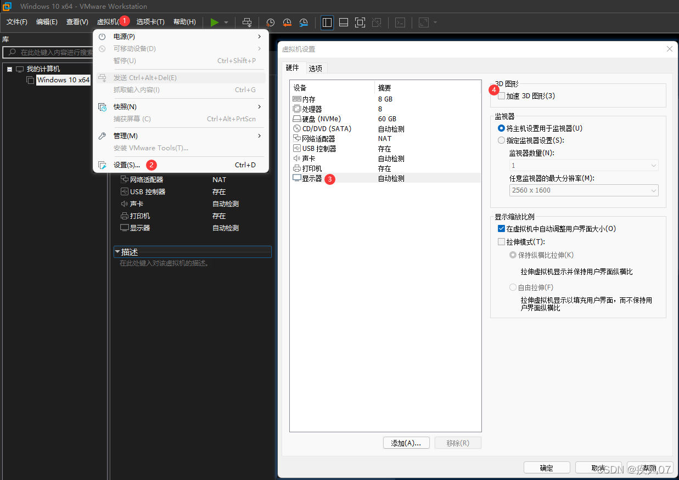The image size is (679, 480).
Task: Click the 添加(A)... button
Action: click(406, 443)
